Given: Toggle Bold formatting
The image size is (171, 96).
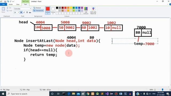Looking at the screenshot, I should pos(21,13).
